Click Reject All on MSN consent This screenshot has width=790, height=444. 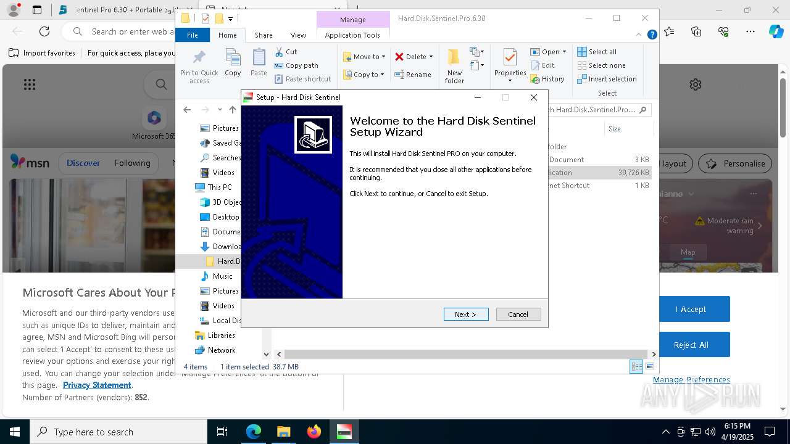tap(691, 345)
